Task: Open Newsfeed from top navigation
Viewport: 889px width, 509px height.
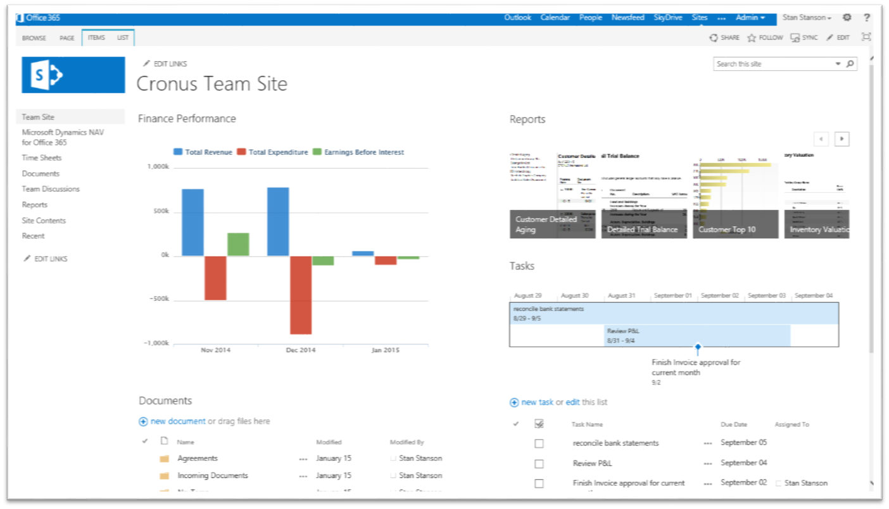Action: (627, 18)
